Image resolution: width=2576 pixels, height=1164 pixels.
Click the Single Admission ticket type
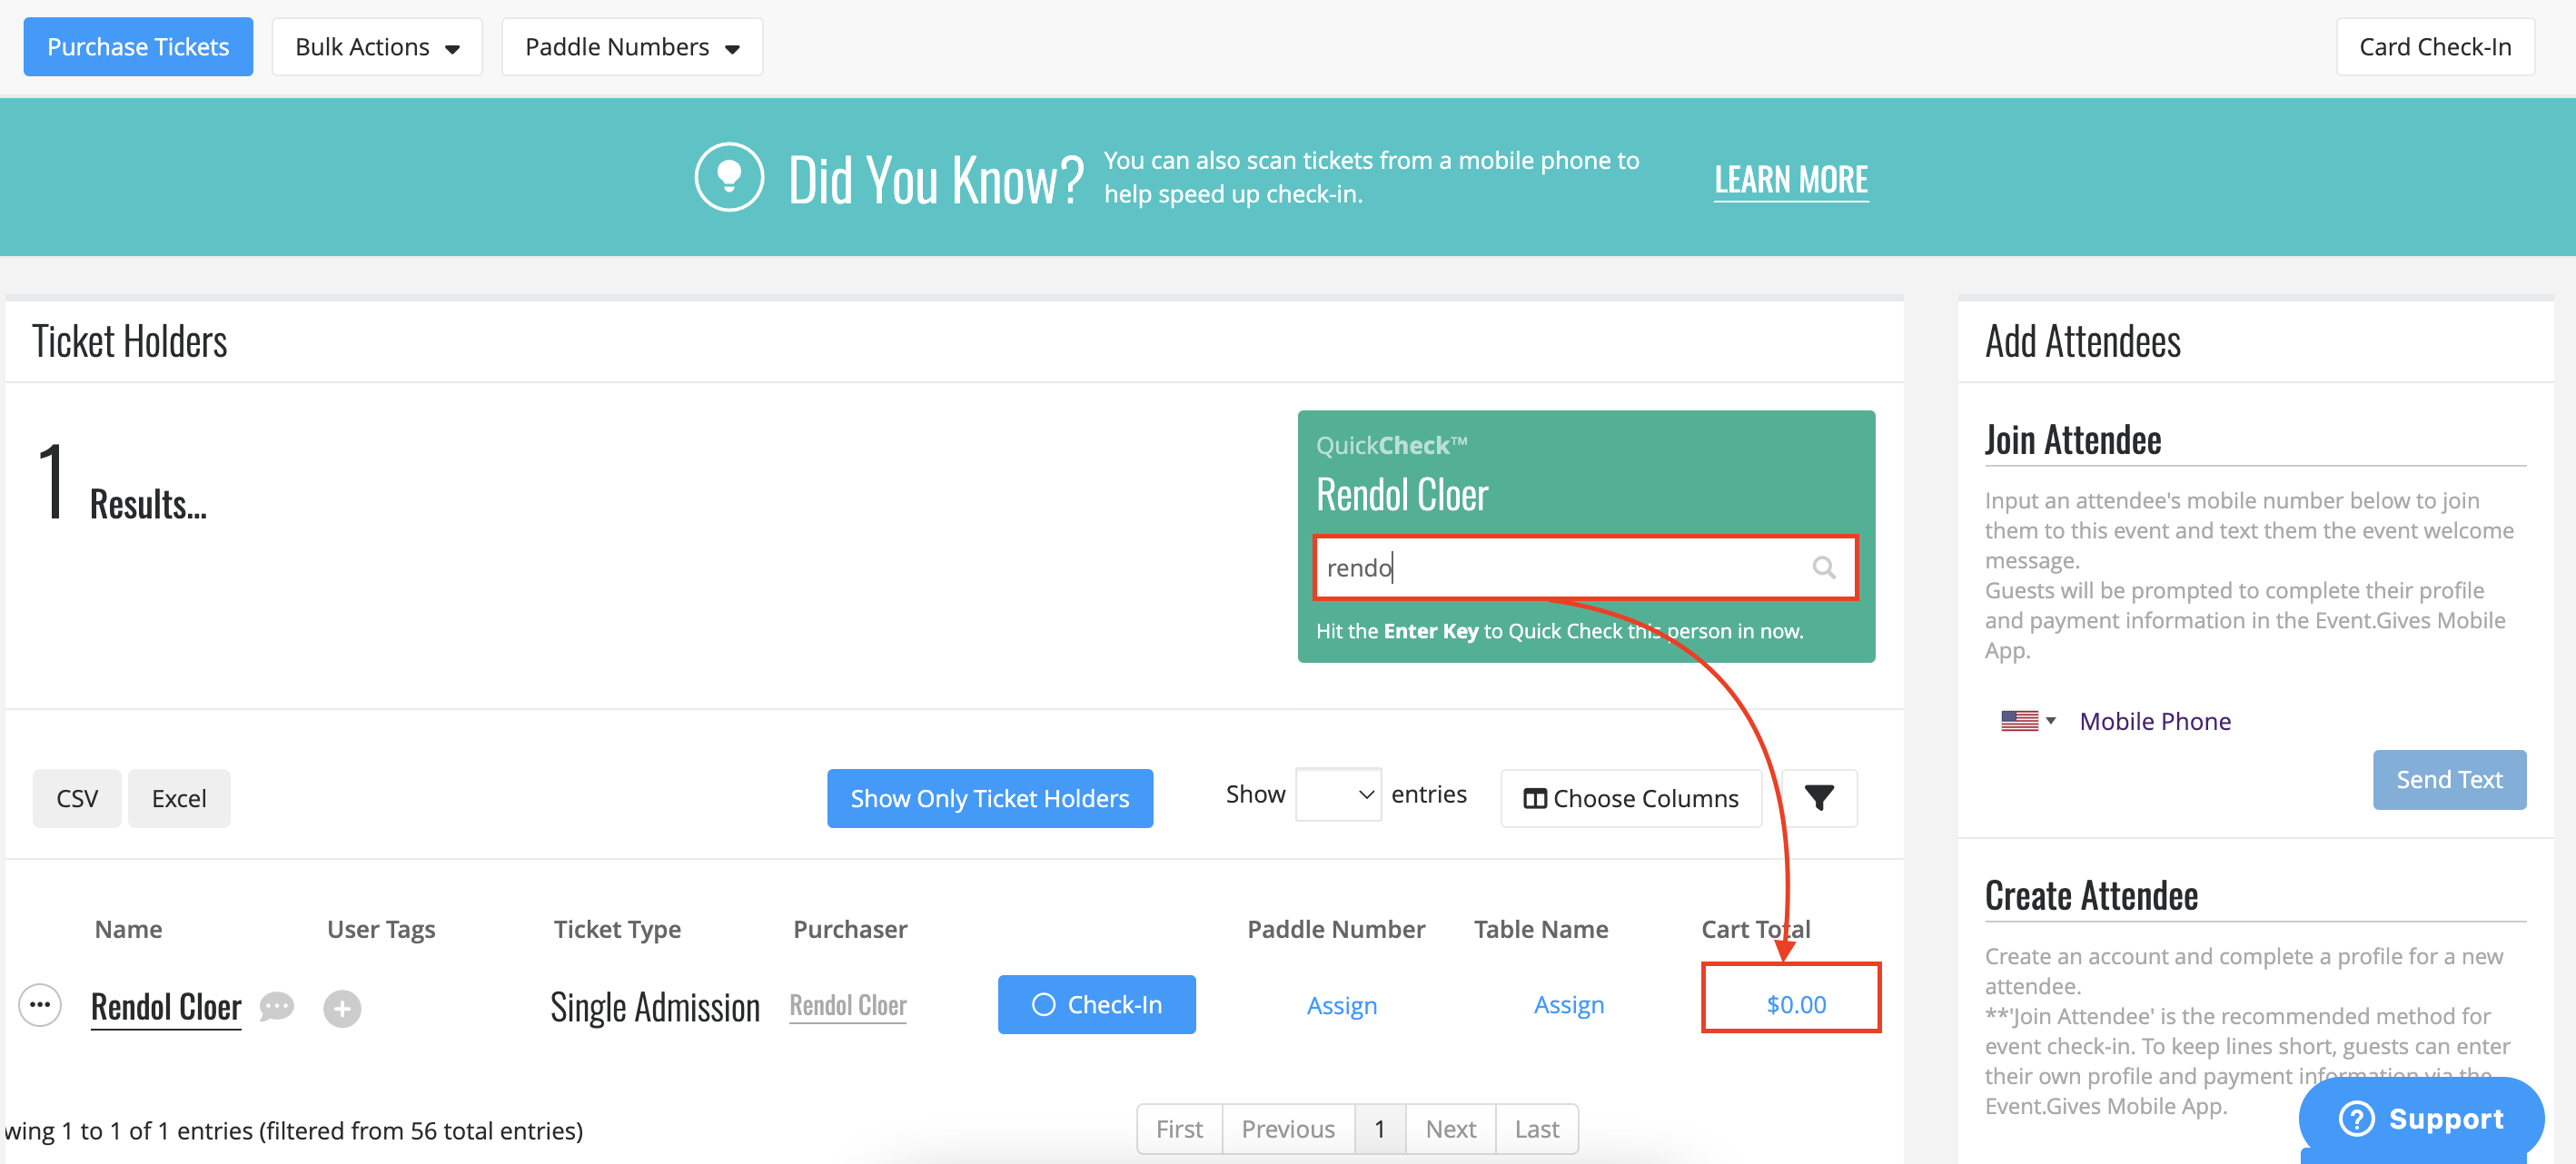pos(655,1007)
